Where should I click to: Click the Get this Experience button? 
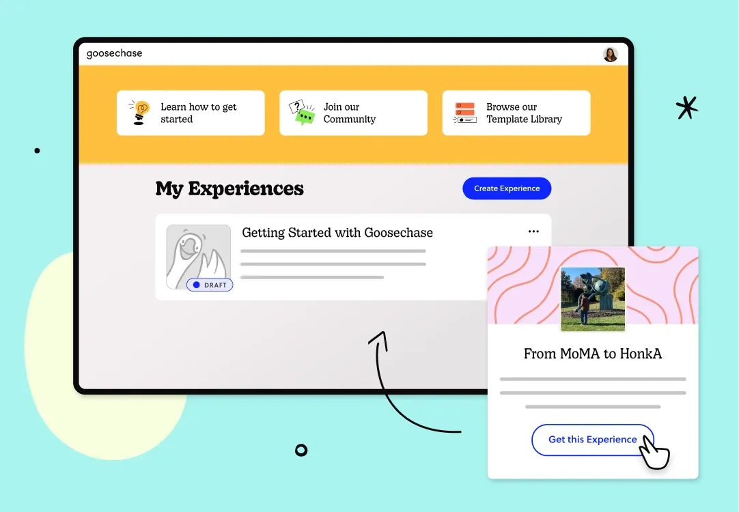[x=592, y=440]
